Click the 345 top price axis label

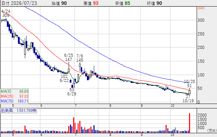(201, 8)
